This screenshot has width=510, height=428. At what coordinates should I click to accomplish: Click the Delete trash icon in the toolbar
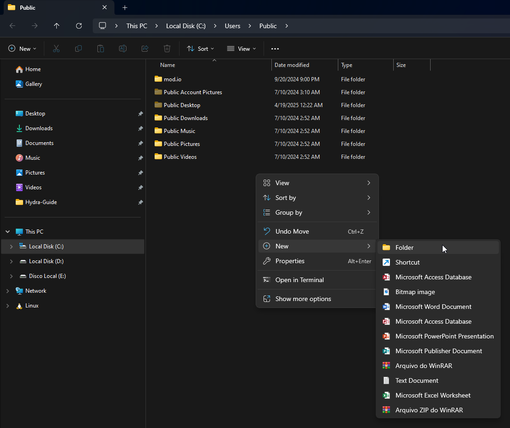(167, 49)
